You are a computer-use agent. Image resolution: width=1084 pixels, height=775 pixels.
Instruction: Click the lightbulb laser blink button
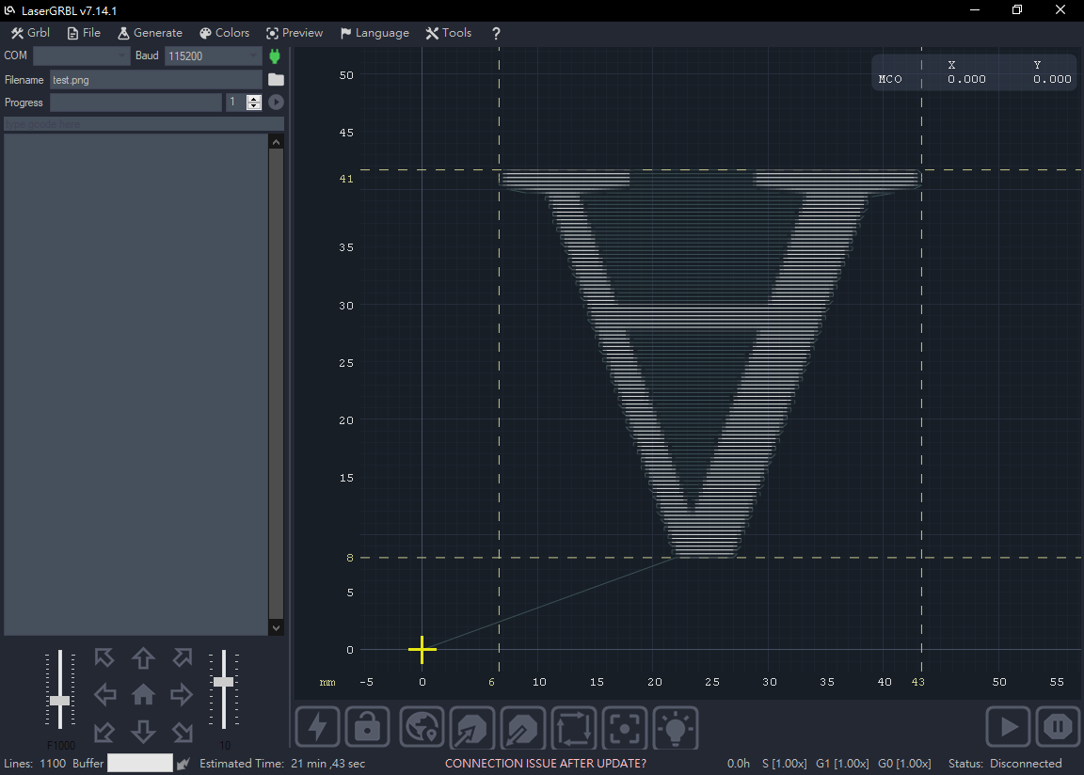676,727
